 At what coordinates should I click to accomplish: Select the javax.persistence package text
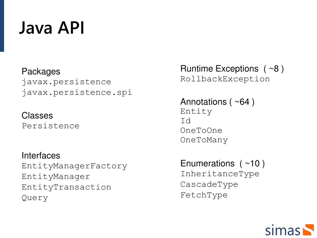[66, 82]
